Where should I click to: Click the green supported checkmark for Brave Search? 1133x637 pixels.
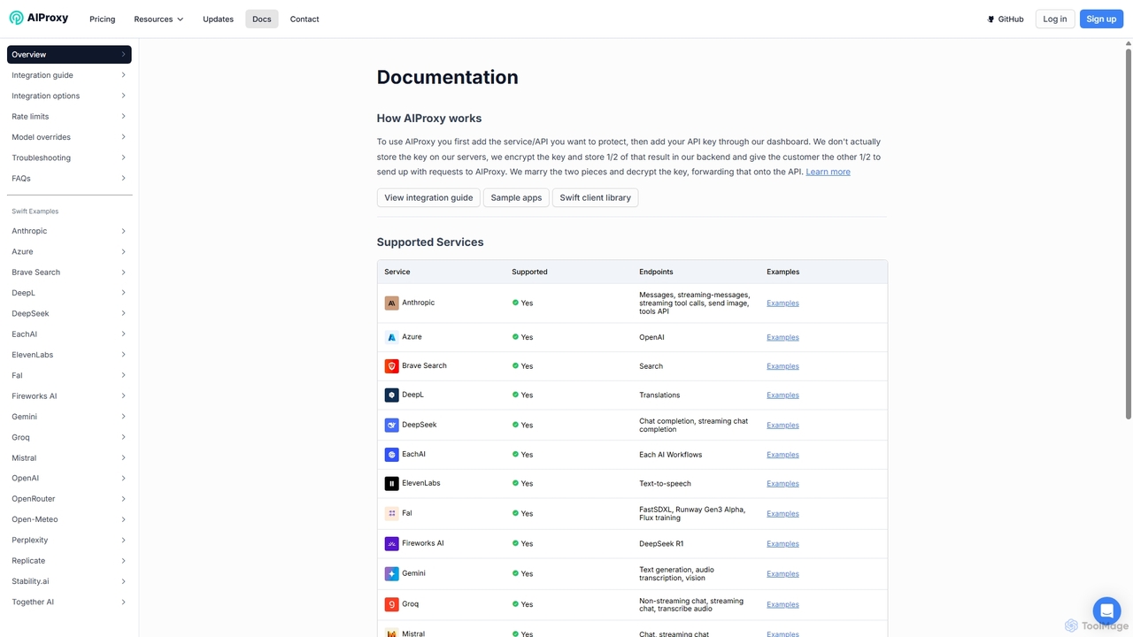click(x=515, y=365)
